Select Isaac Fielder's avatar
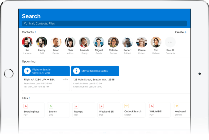Screen dimensions: 209x140 pyautogui.click(x=56, y=42)
